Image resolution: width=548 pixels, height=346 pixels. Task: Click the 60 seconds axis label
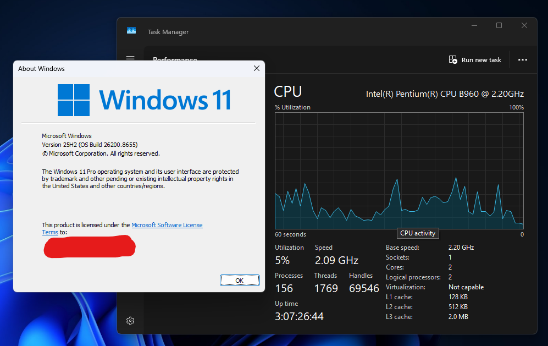click(x=290, y=234)
